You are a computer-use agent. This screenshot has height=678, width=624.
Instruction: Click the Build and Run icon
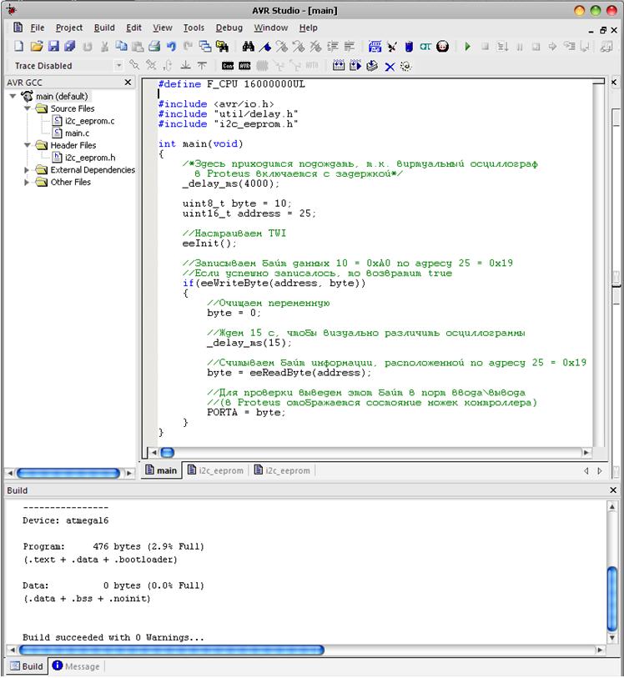pyautogui.click(x=355, y=66)
